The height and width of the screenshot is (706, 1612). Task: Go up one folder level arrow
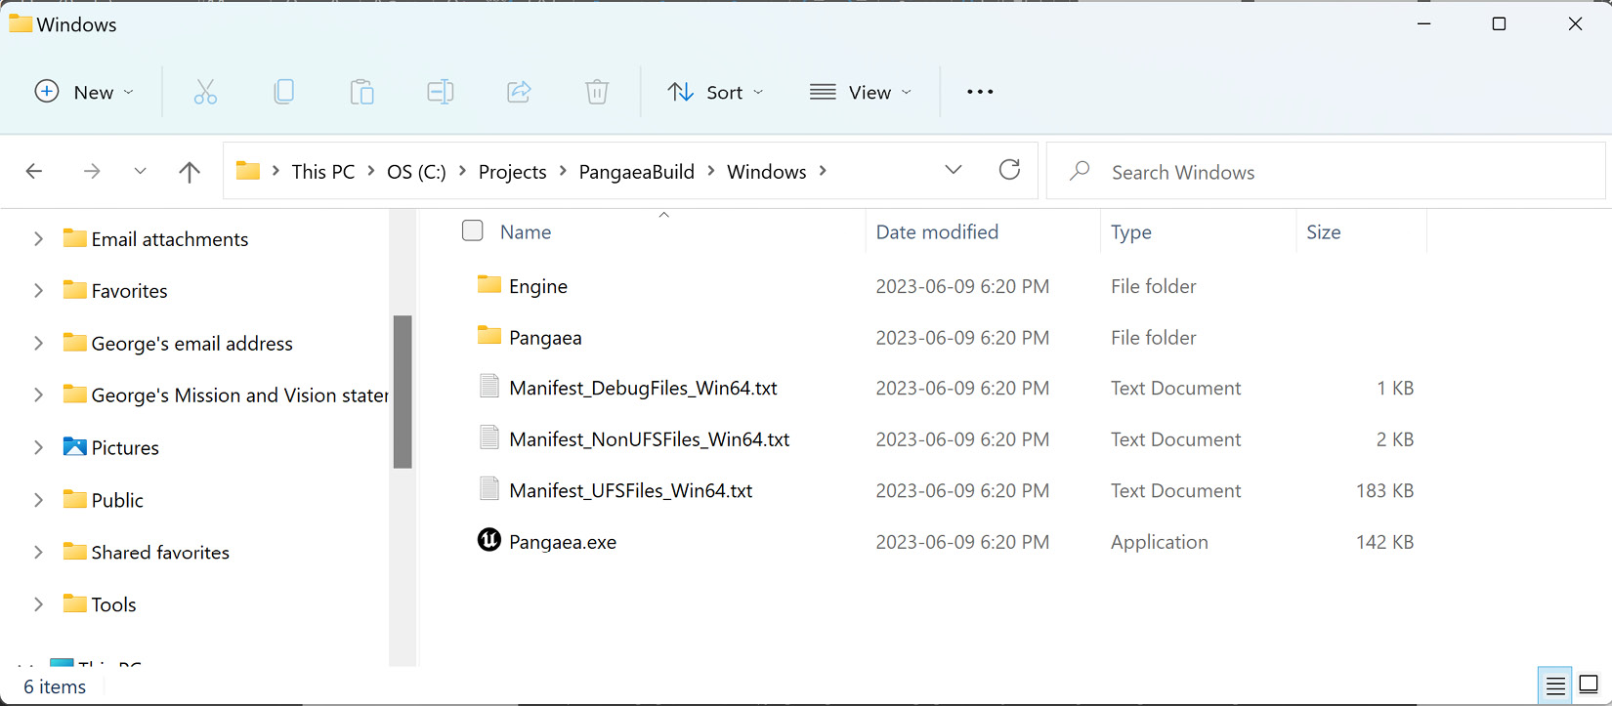190,172
